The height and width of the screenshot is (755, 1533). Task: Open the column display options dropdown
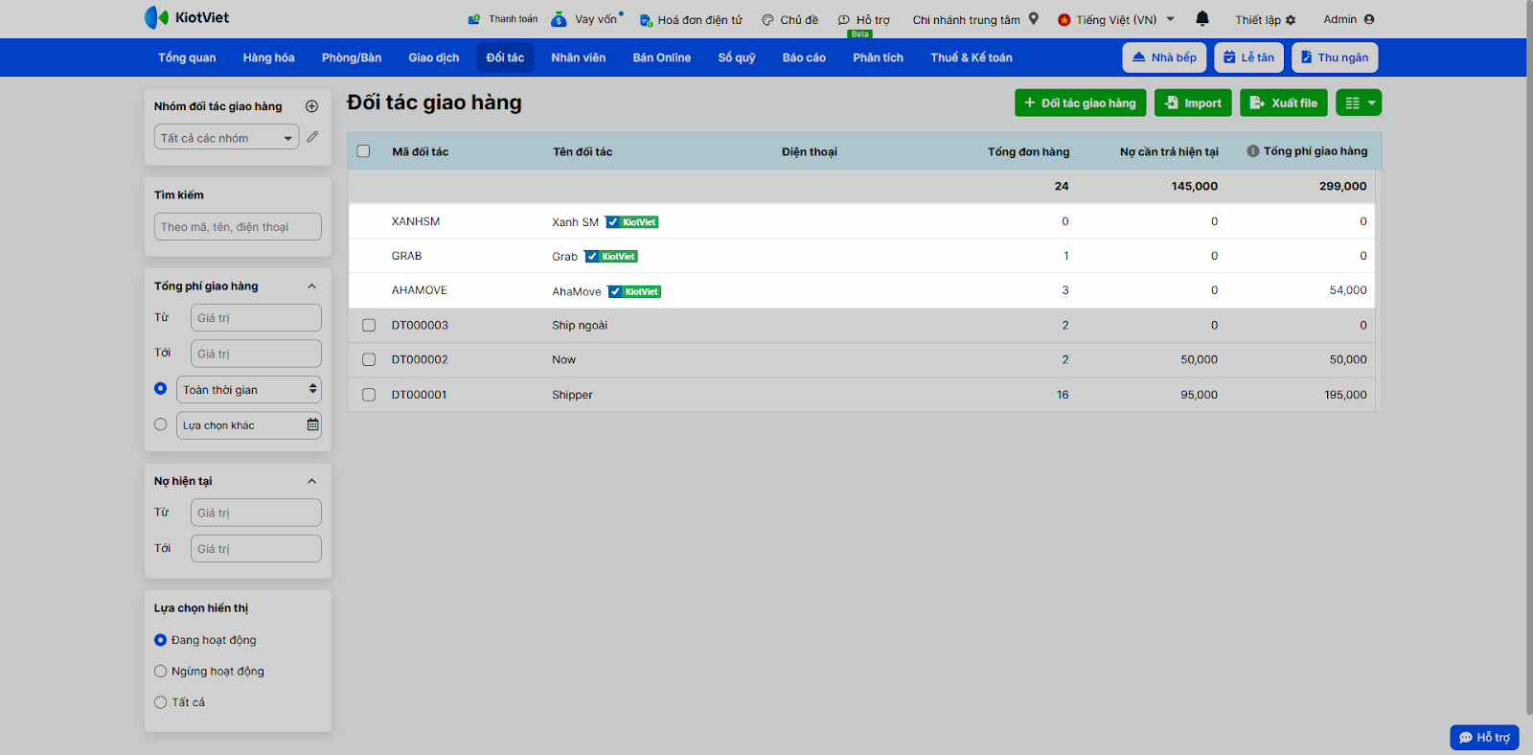1359,103
